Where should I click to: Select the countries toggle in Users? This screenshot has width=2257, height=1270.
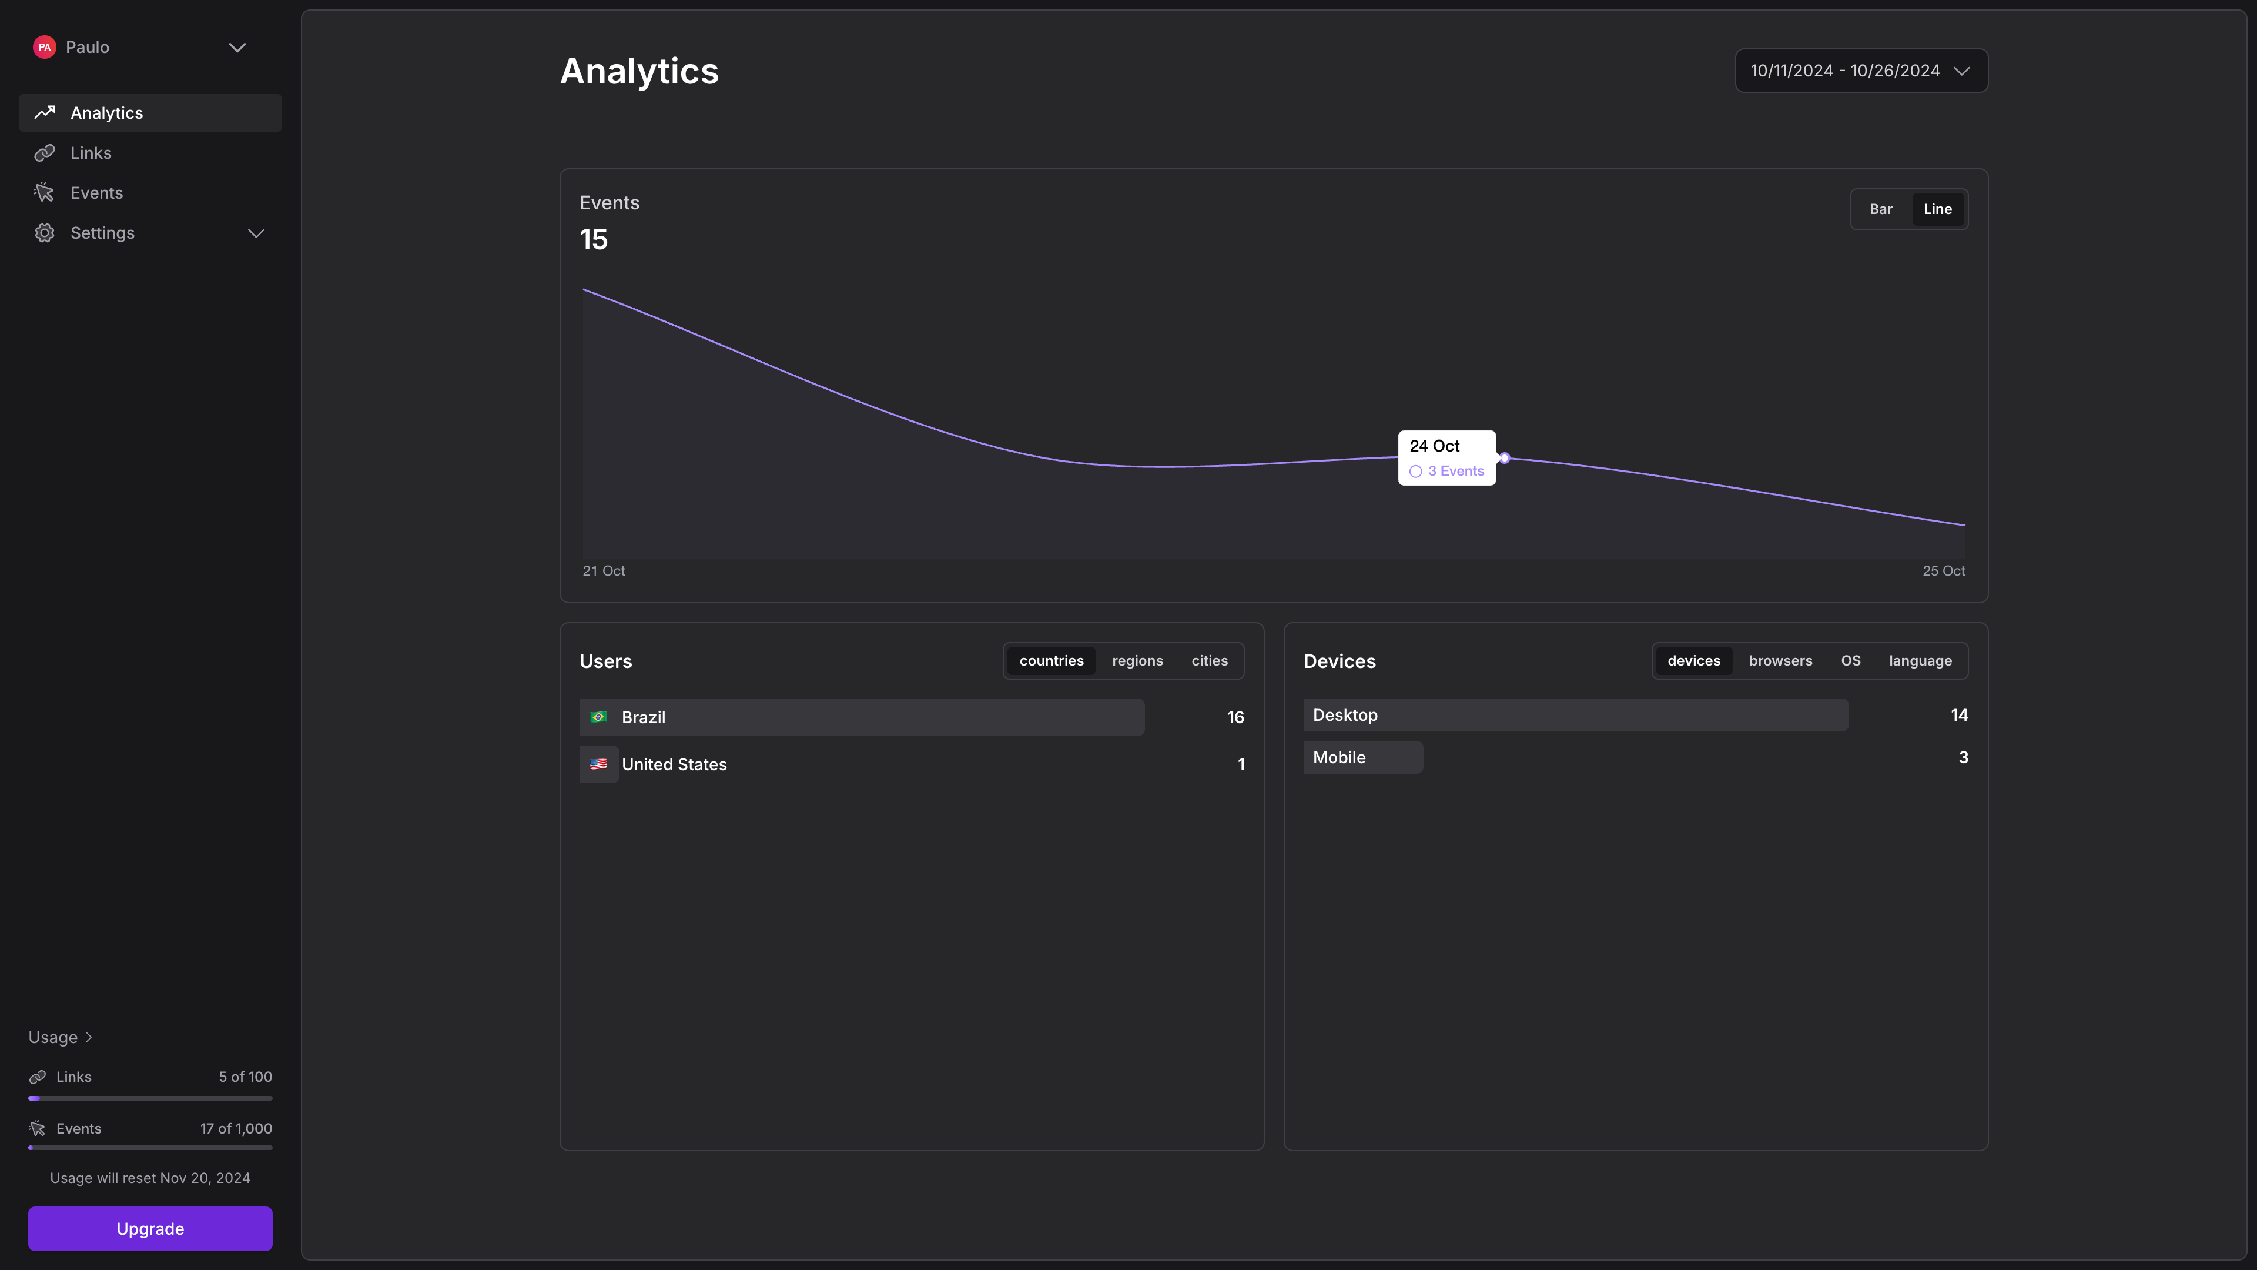tap(1052, 661)
